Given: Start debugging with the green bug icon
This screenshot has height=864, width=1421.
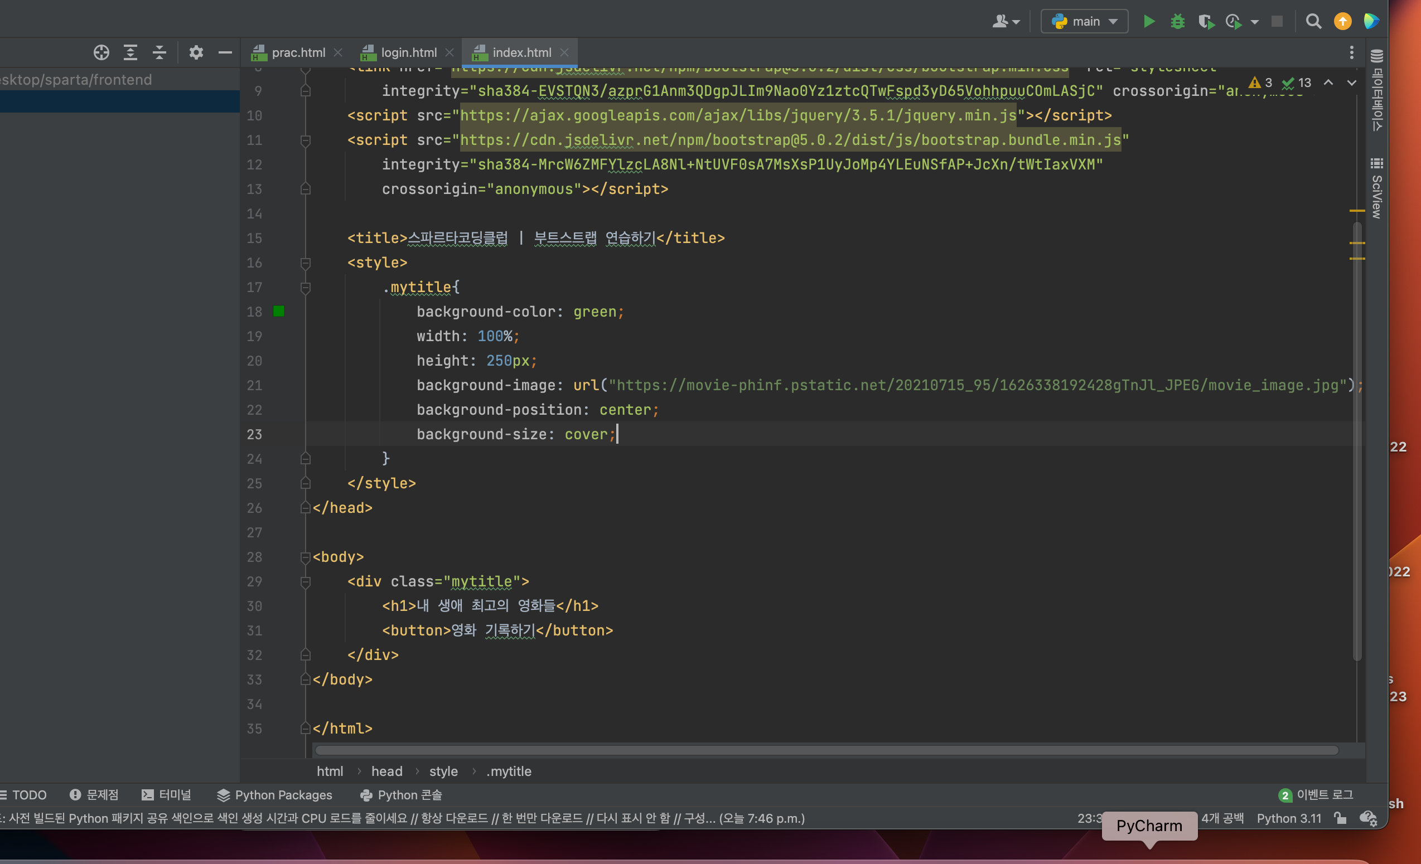Looking at the screenshot, I should [1177, 21].
